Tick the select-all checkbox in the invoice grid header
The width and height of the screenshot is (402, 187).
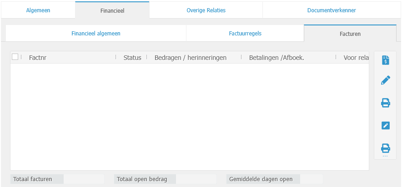[15, 57]
